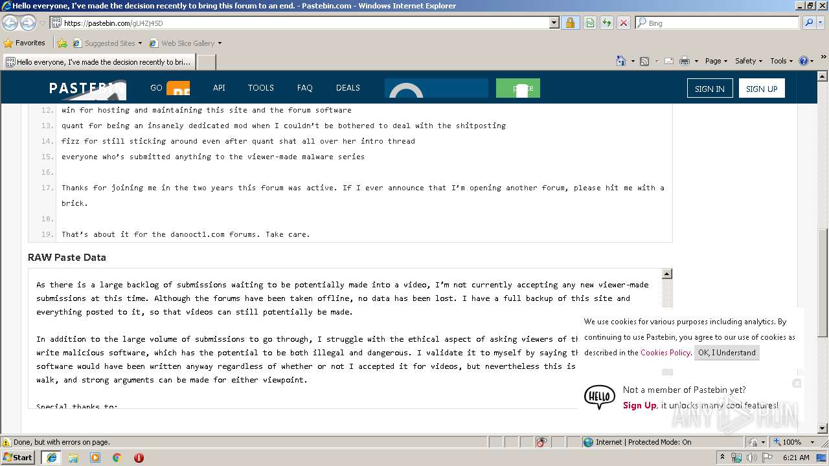The image size is (829, 466).
Task: Click the Action Center flag tray icon
Action: click(x=768, y=458)
